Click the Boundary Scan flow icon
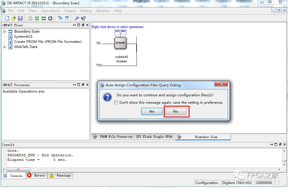The image size is (288, 188). 11,31
